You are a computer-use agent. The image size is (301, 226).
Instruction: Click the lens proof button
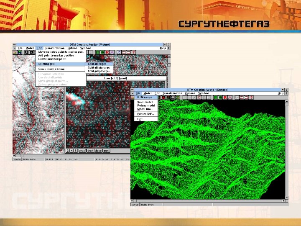(x=82, y=151)
